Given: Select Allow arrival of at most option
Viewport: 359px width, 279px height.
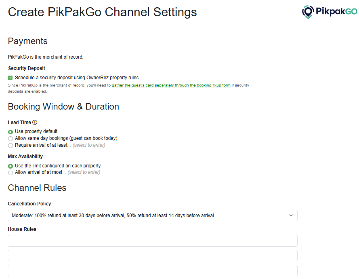Looking at the screenshot, I should click(x=10, y=173).
